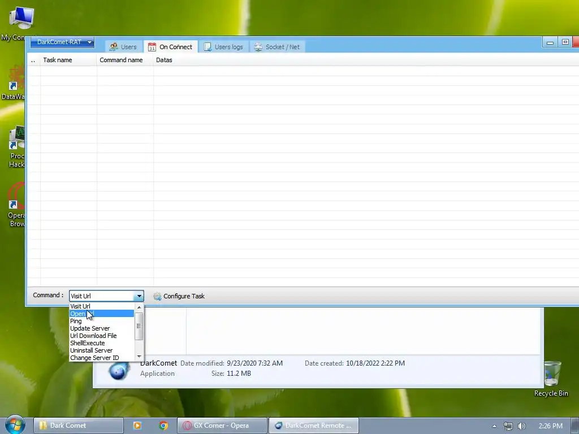
Task: Select the Recycle Bin desktop icon
Action: click(551, 379)
